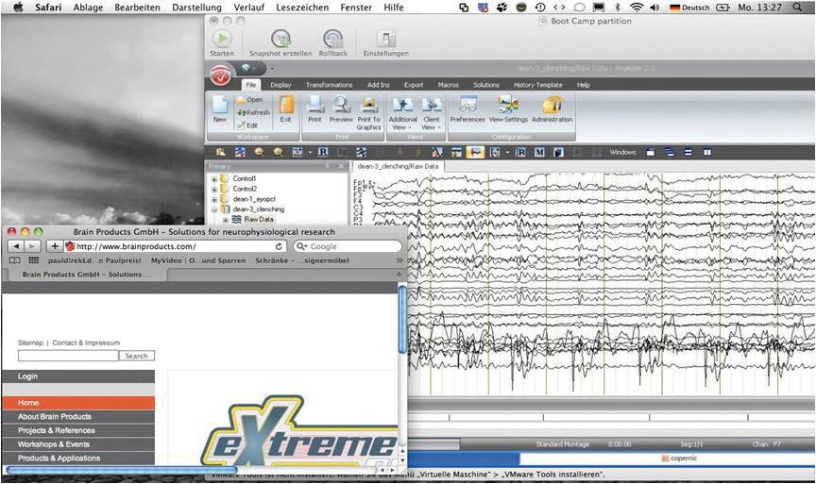The image size is (816, 484).
Task: Click the open-book bookmarks icon
Action: (x=14, y=260)
